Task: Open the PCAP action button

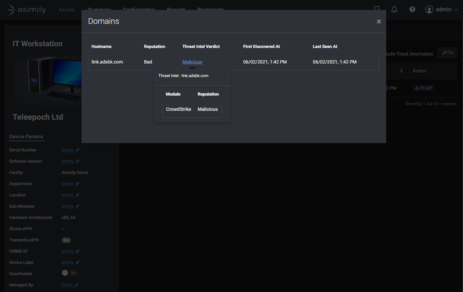Action: point(424,88)
